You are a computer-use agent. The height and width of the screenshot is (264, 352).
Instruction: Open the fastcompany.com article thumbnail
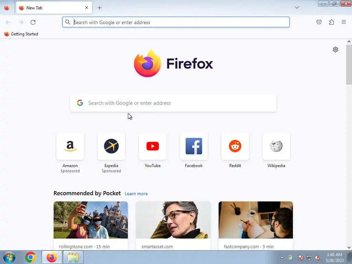coord(256,220)
